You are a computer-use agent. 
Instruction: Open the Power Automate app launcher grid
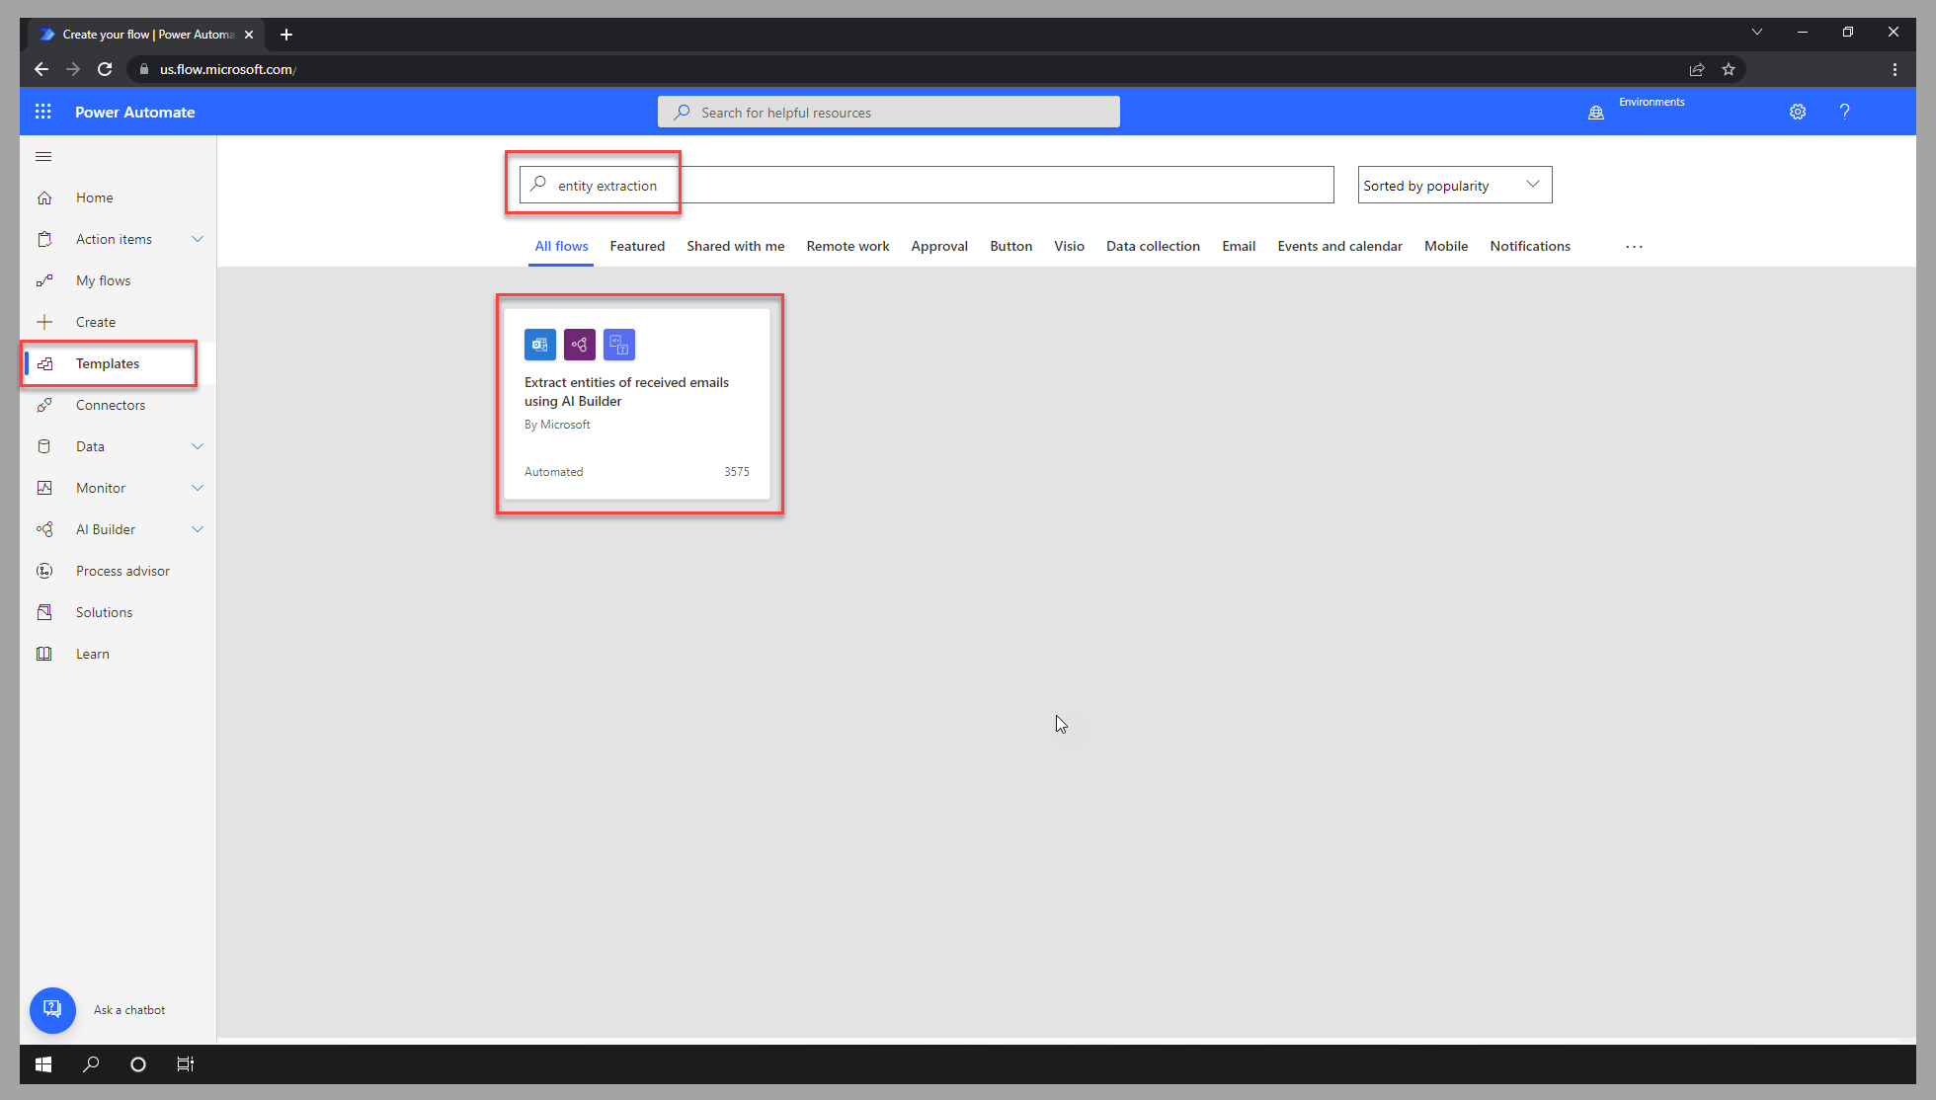point(42,112)
